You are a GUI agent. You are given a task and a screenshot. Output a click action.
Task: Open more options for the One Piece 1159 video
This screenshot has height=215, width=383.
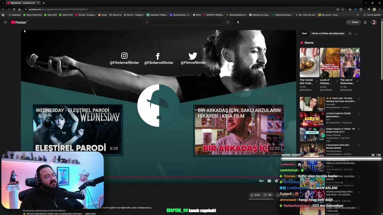[358, 192]
